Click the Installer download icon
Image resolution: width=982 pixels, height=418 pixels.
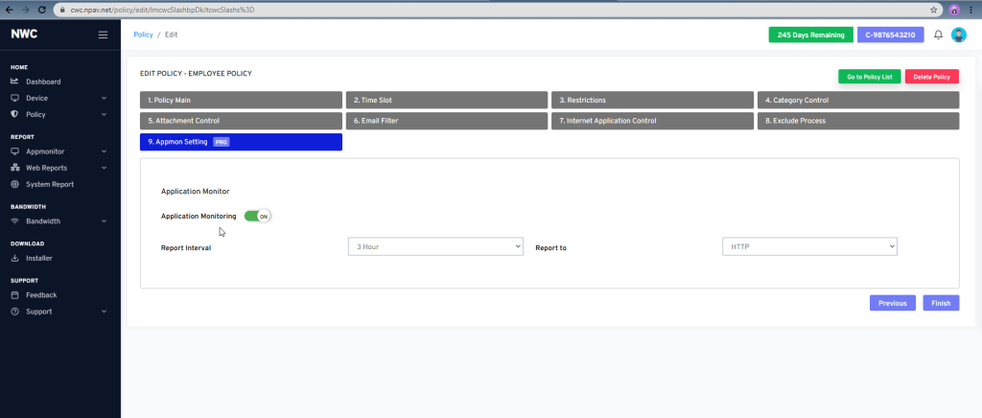(14, 258)
